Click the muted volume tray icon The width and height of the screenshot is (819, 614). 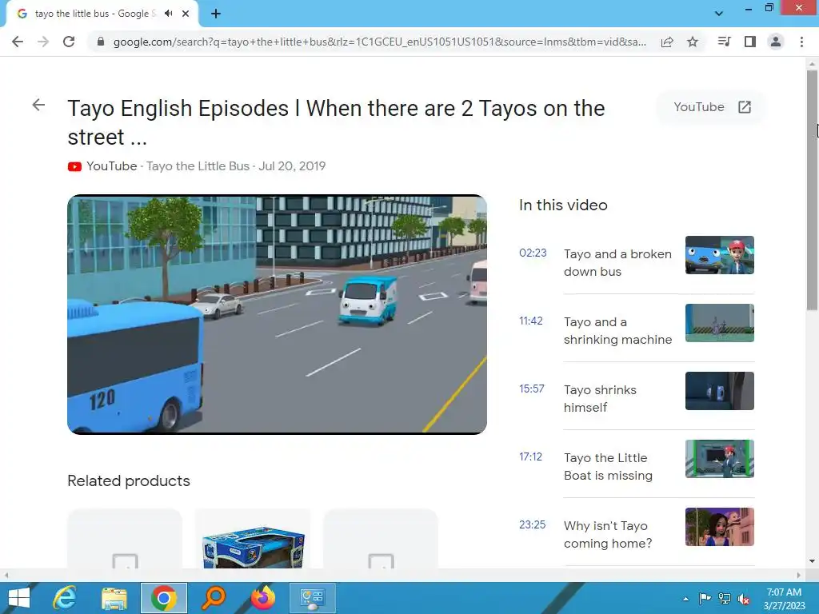[744, 599]
